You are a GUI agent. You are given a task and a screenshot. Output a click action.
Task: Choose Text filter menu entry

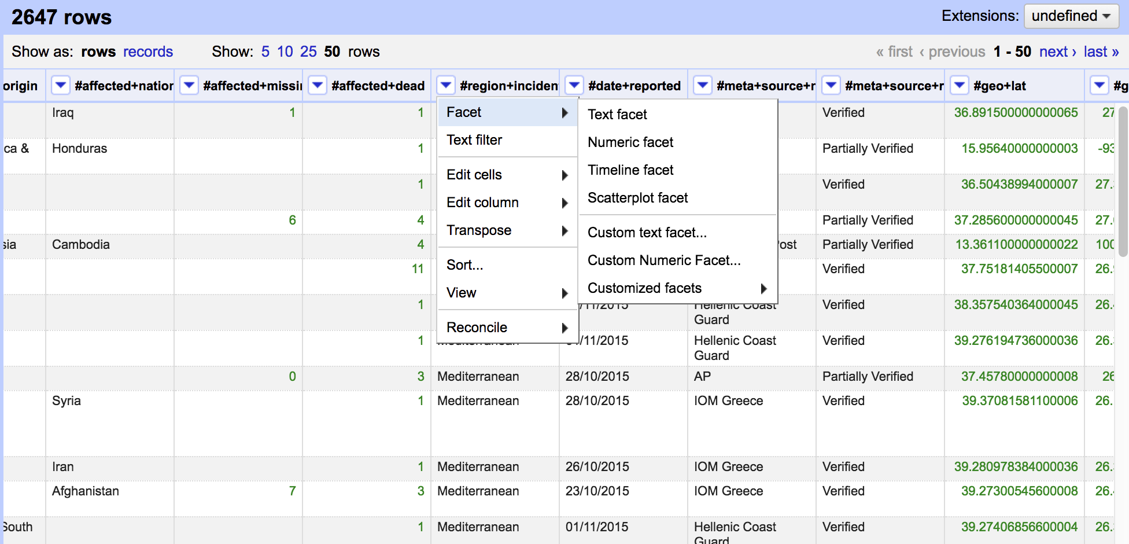[508, 140]
